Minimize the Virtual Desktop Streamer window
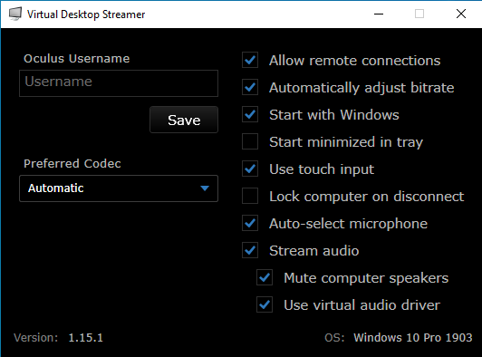Image resolution: width=482 pixels, height=357 pixels. click(x=379, y=14)
